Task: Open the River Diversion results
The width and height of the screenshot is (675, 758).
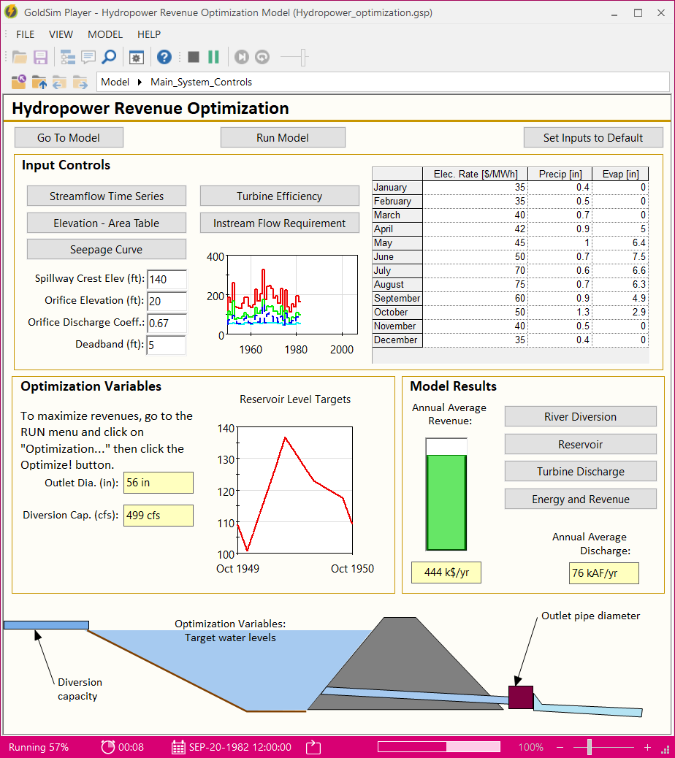Action: click(581, 417)
